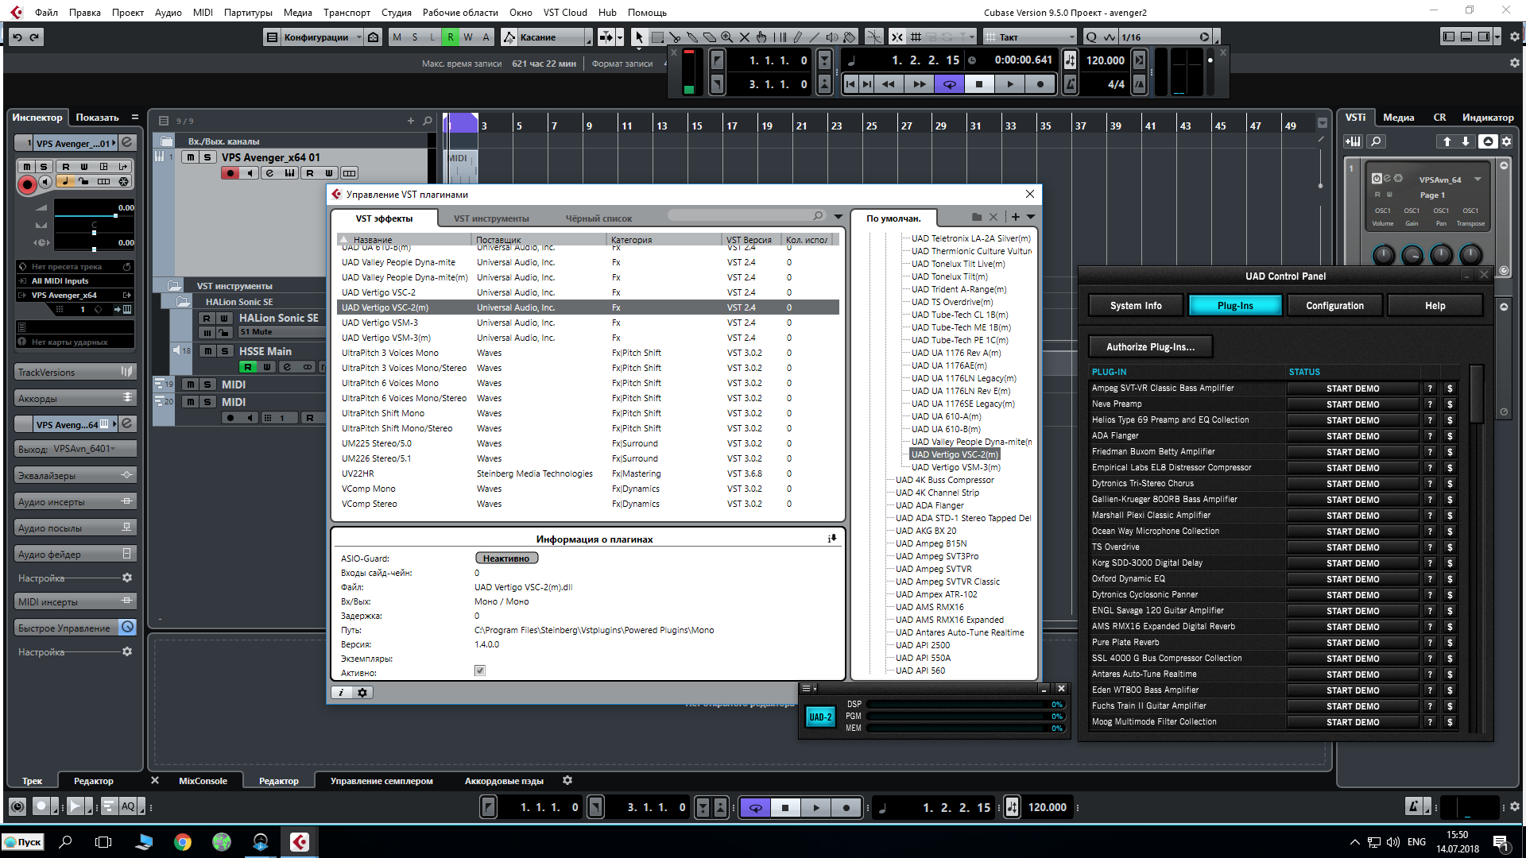Screen dimensions: 1526x858
Task: Open plugin manager settings gear icon
Action: pos(362,693)
